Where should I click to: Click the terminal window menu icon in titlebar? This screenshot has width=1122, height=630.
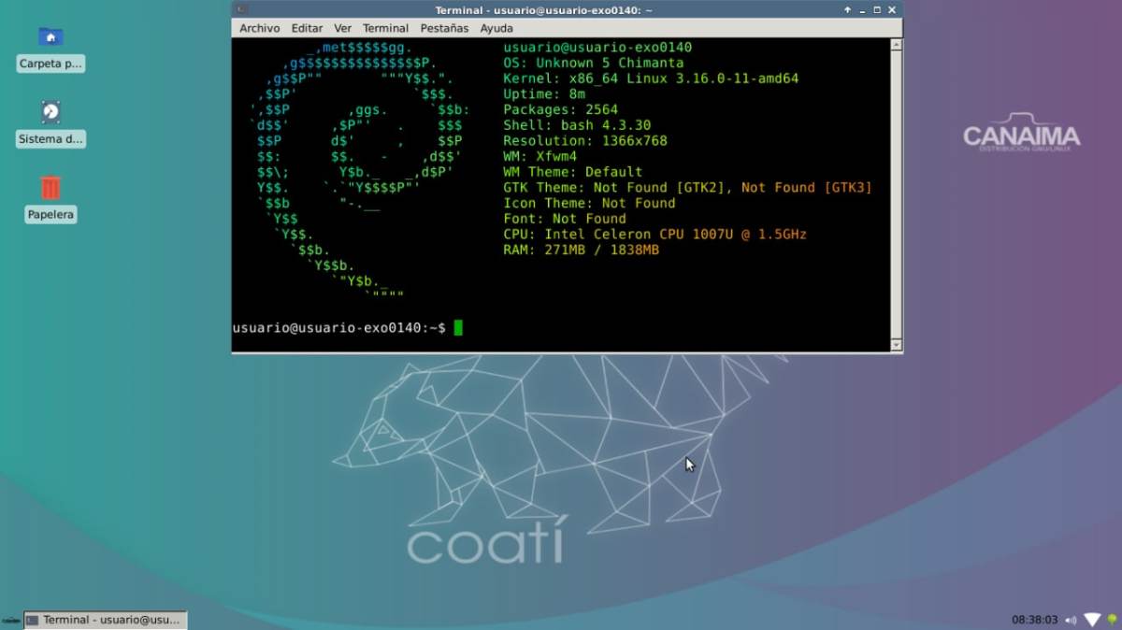click(x=241, y=10)
